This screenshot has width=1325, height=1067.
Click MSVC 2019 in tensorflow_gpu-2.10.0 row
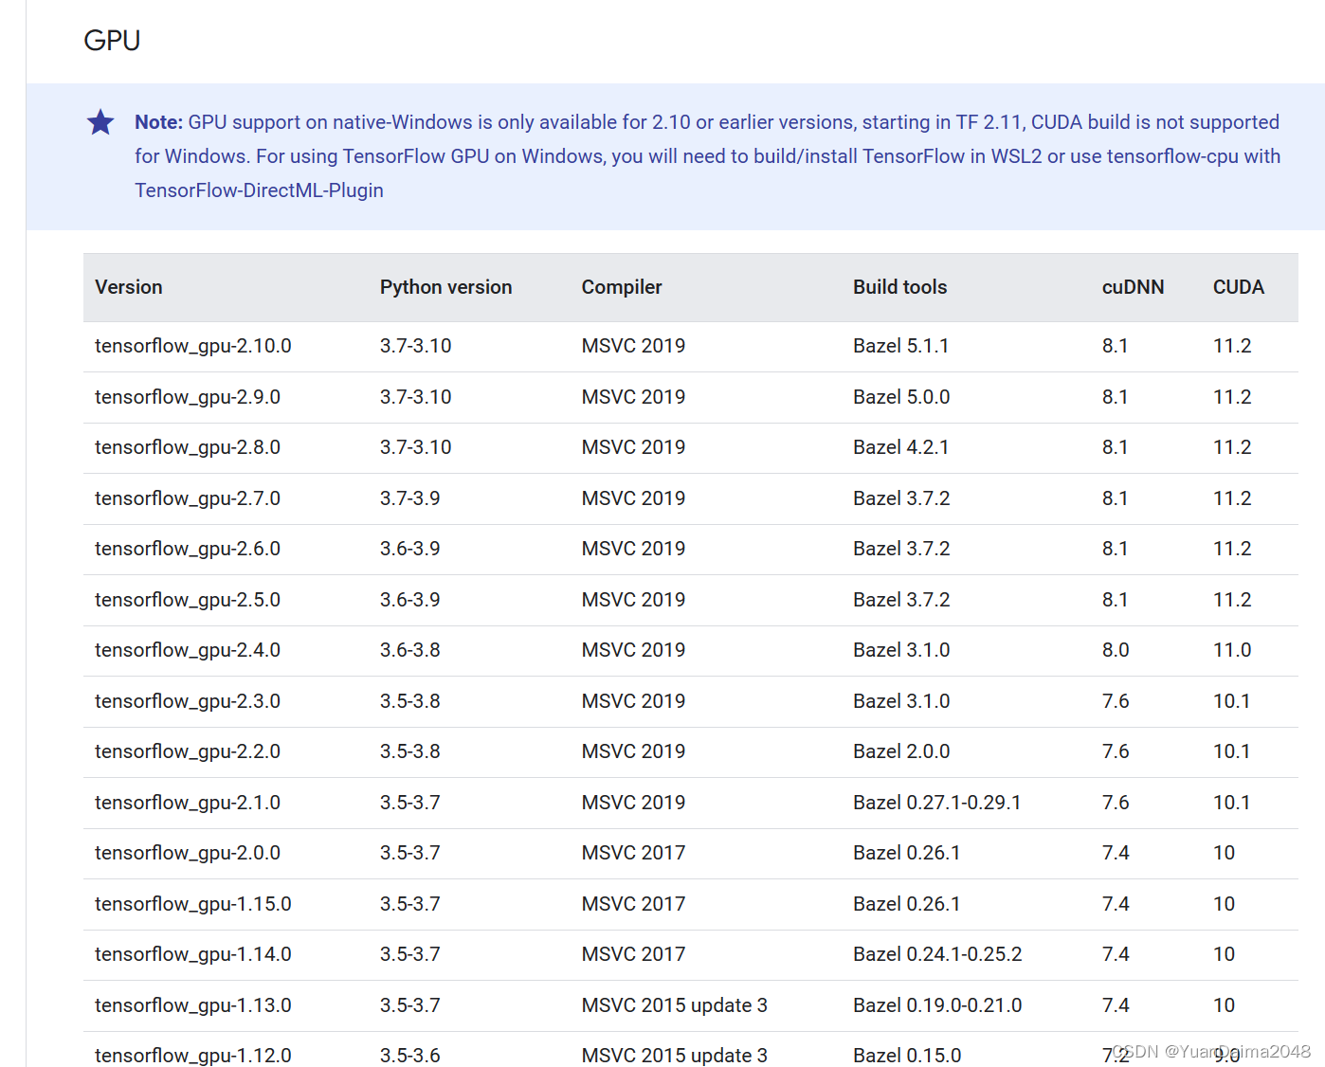(633, 346)
